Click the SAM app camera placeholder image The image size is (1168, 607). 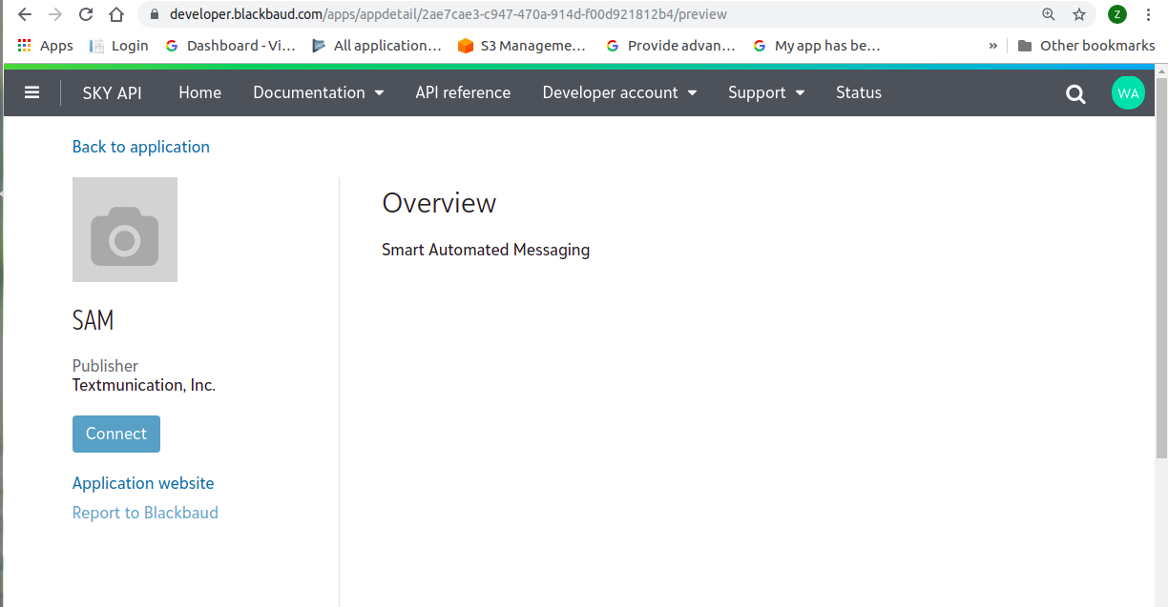tap(125, 230)
